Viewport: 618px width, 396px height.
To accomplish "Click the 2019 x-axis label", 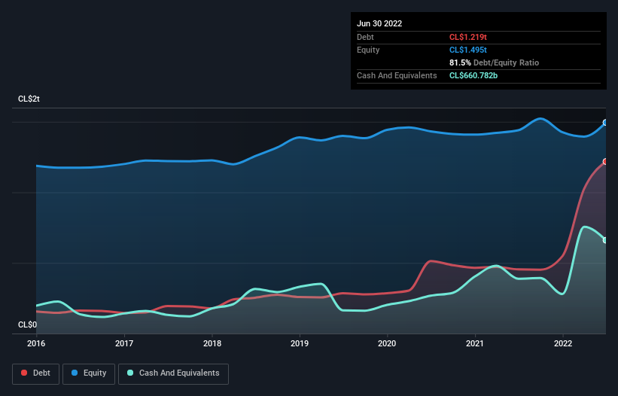I will pos(300,343).
